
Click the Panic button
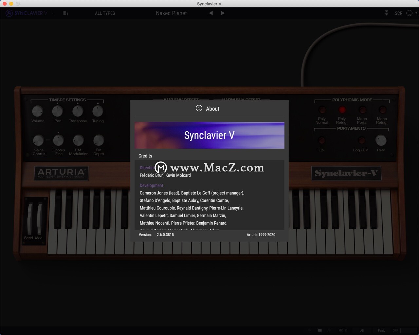coord(381,330)
